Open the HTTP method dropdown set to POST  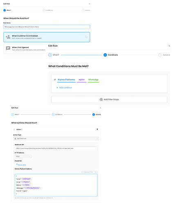[23, 156]
